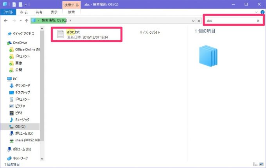Switch to details view in status bar
This screenshot has height=168, width=266.
(255, 164)
